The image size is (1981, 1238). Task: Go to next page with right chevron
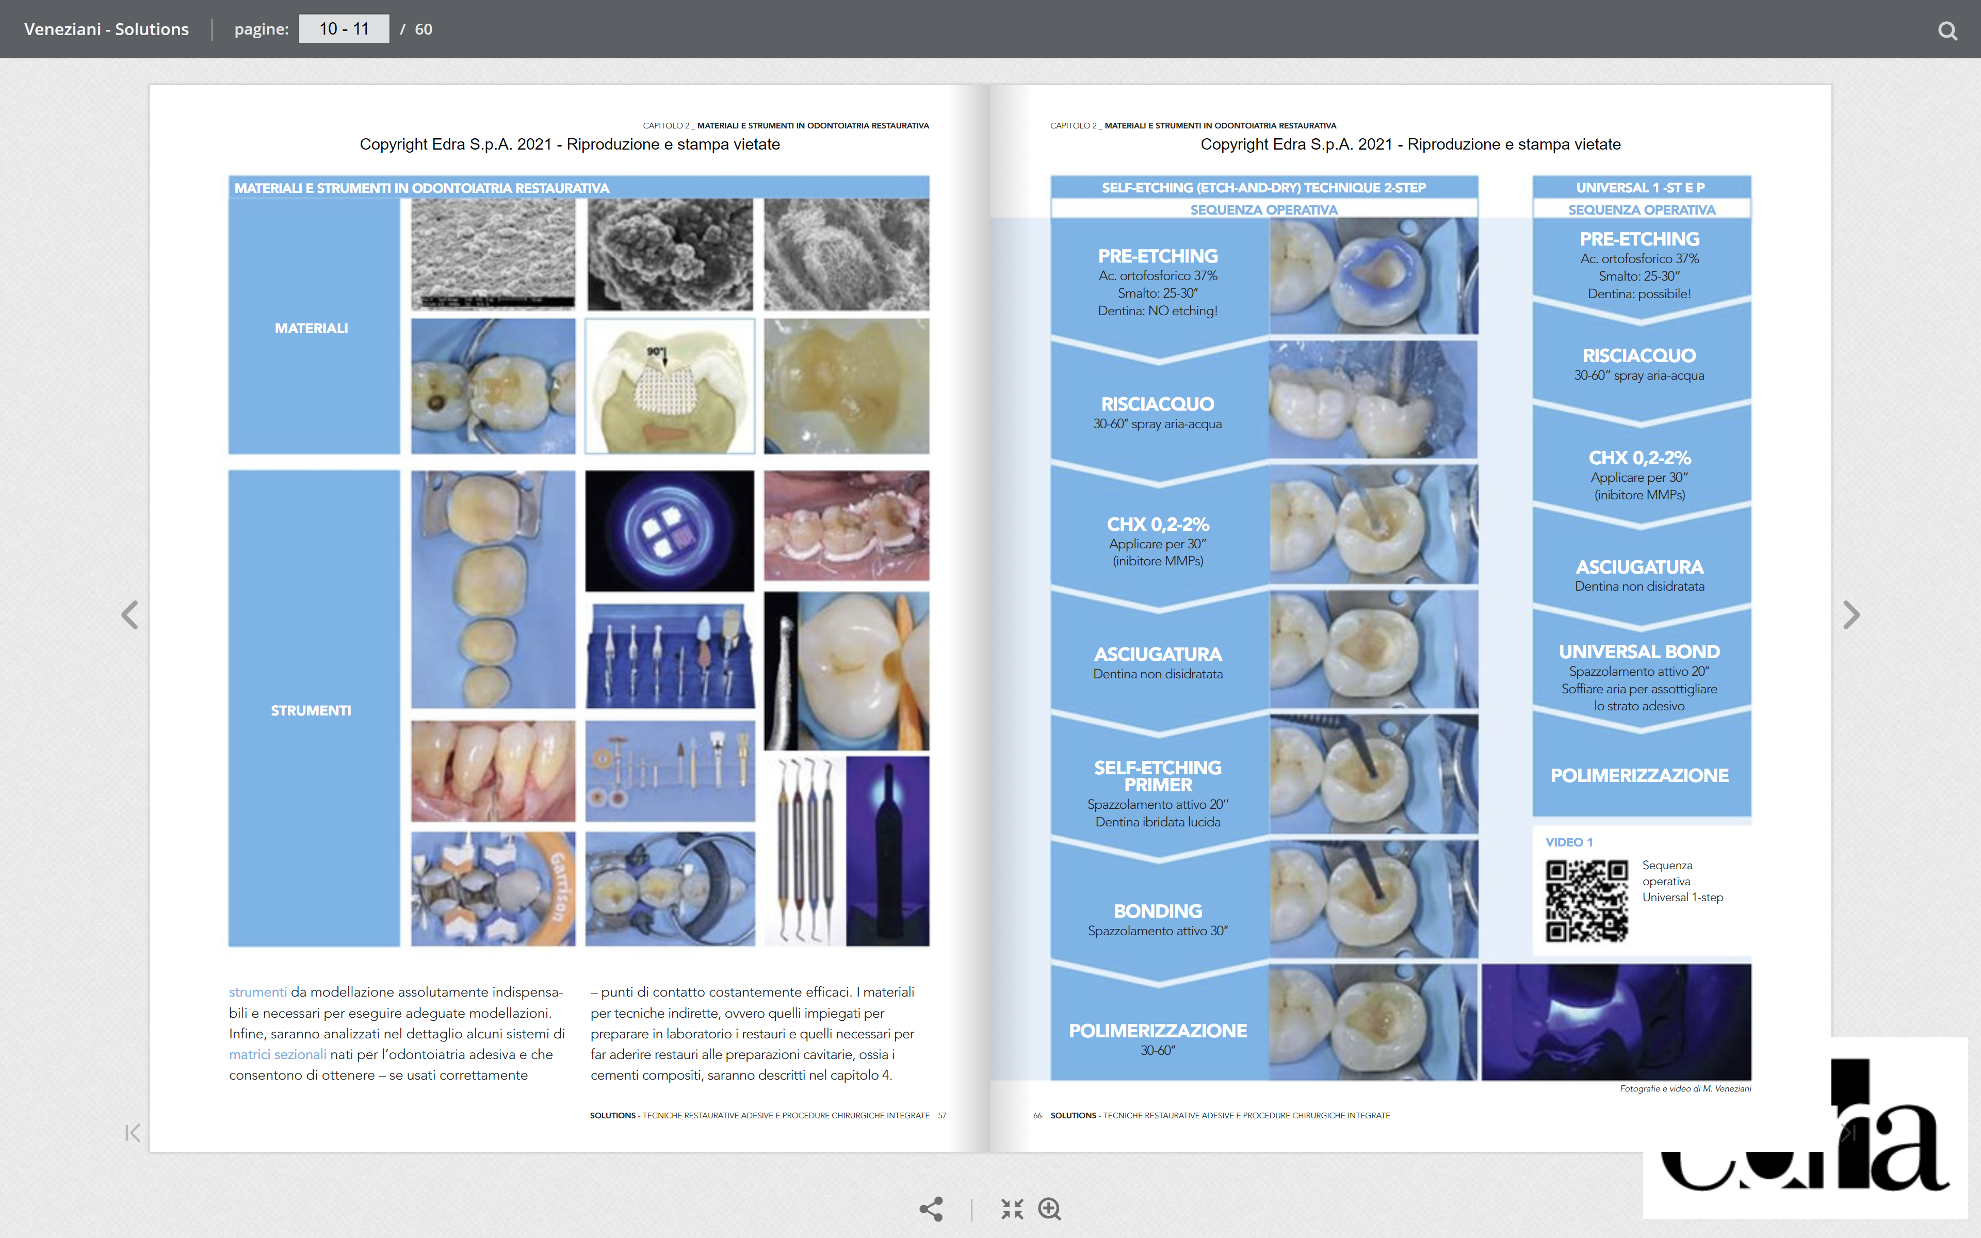click(1851, 615)
